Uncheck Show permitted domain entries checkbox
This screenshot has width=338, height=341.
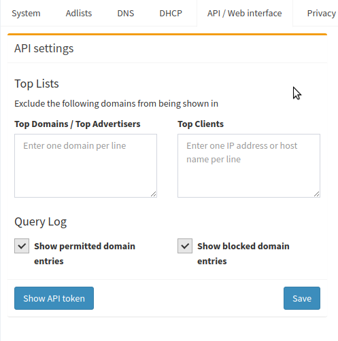pyautogui.click(x=22, y=246)
